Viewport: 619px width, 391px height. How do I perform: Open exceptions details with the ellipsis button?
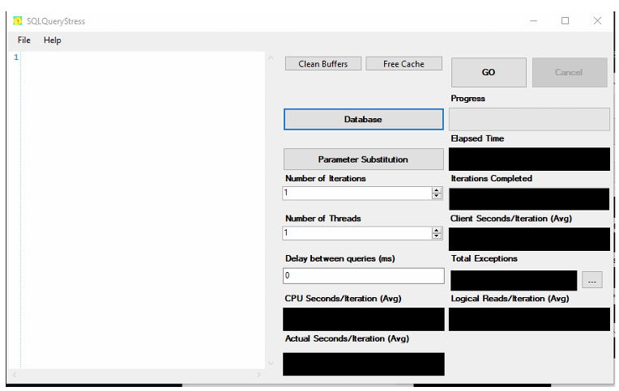click(x=592, y=281)
